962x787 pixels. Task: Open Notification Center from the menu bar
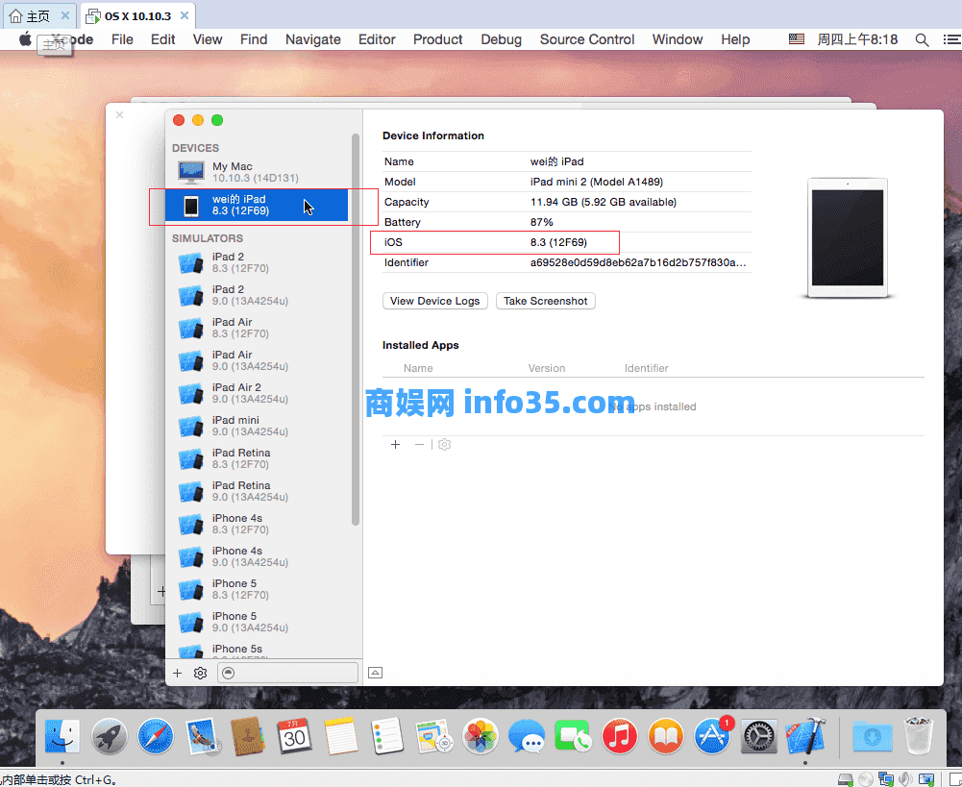click(x=951, y=39)
